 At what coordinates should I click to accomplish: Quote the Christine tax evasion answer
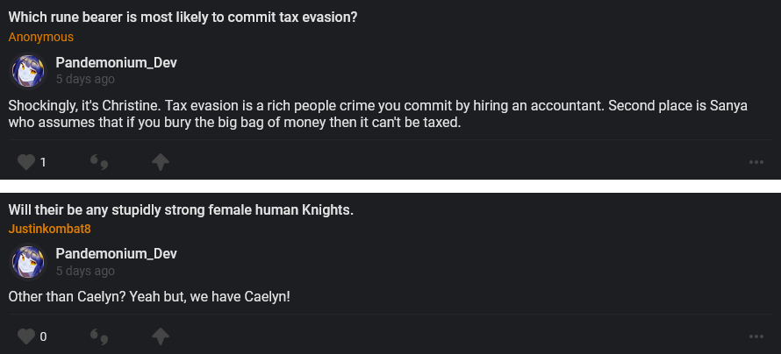(99, 162)
